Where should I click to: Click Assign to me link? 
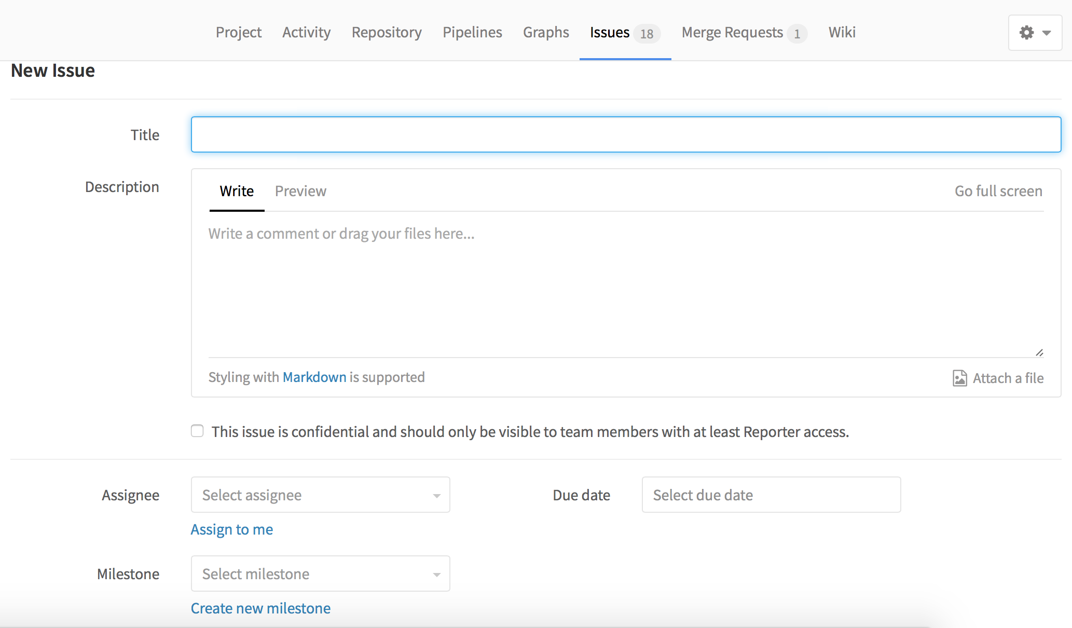tap(231, 529)
